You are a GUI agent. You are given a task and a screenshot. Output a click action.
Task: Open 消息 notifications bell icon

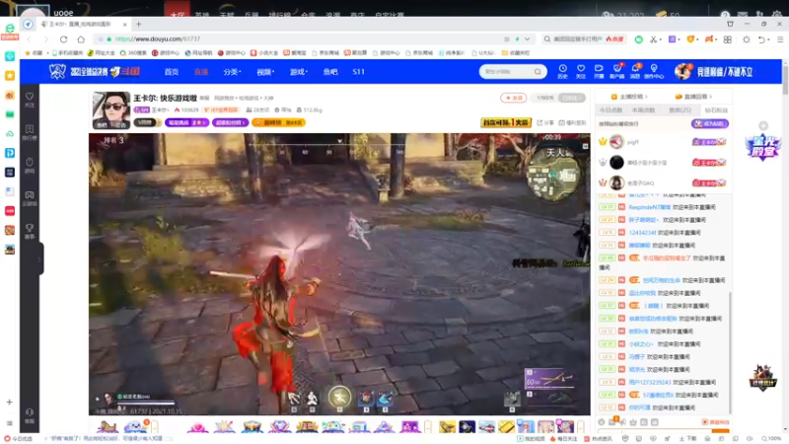point(635,71)
